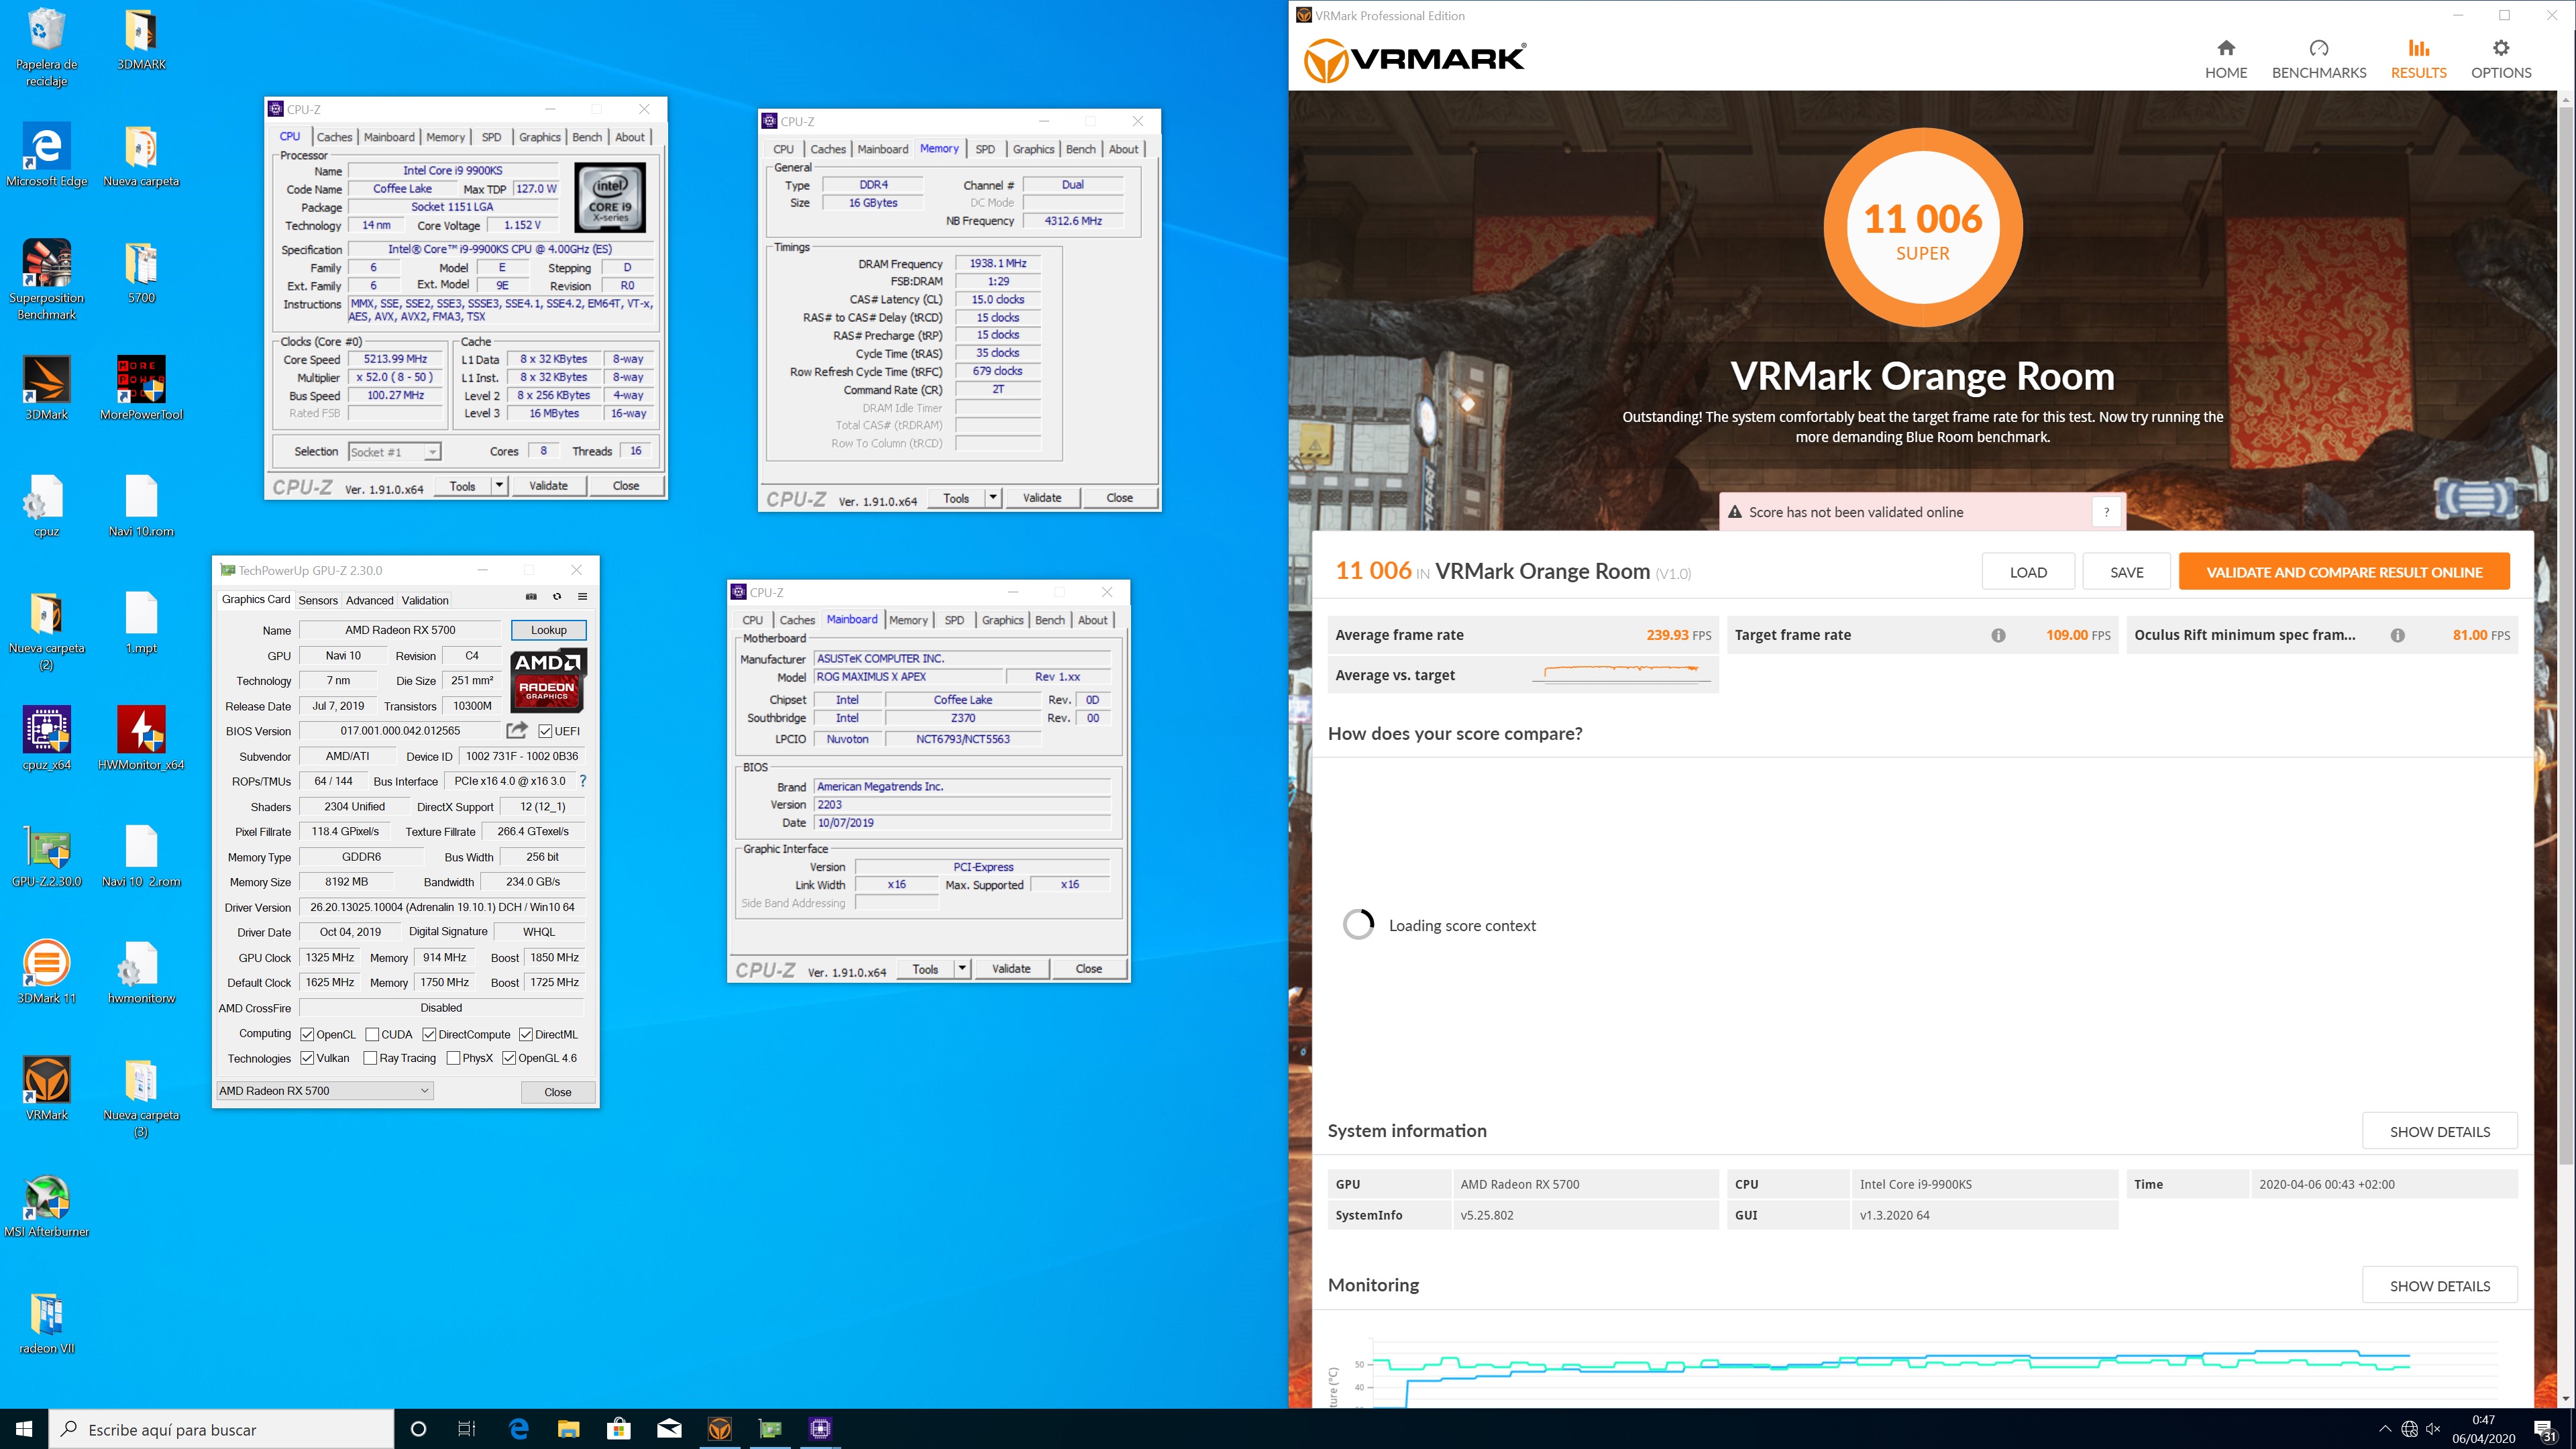Toggle the UEFI checkbox in GPU-Z
The image size is (2576, 1449).
[545, 731]
